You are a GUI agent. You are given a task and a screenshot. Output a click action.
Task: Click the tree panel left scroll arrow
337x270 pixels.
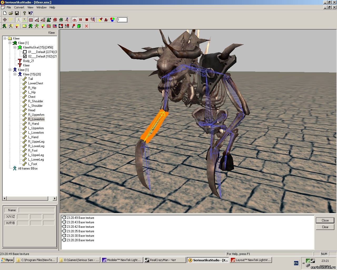[4, 198]
